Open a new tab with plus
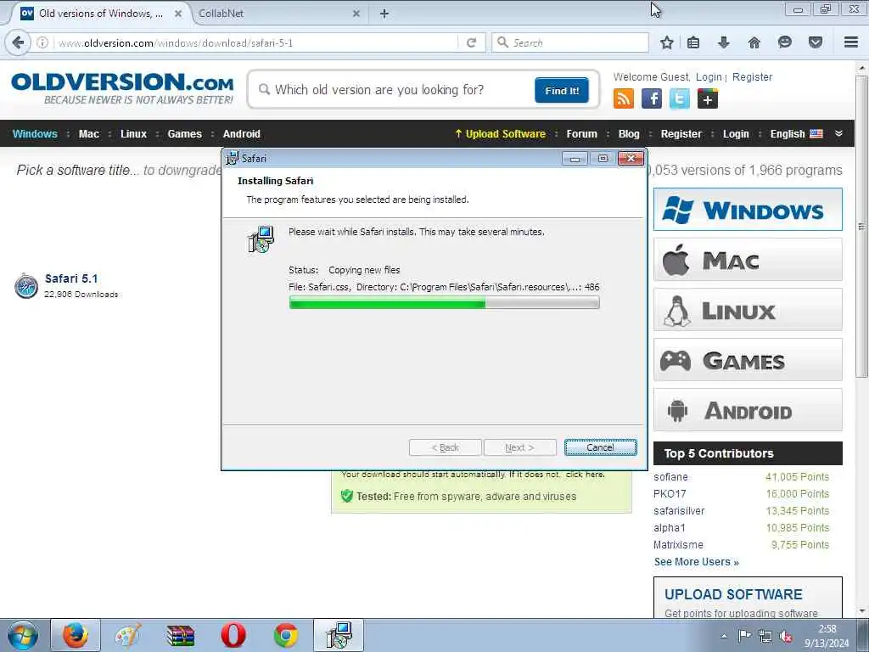Viewport: 869px width, 652px height. tap(384, 14)
